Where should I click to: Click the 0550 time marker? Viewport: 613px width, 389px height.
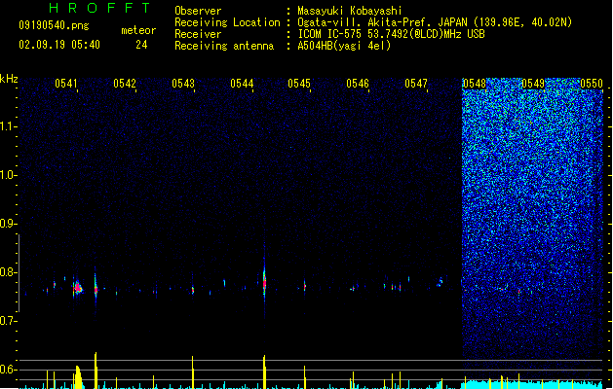click(592, 84)
